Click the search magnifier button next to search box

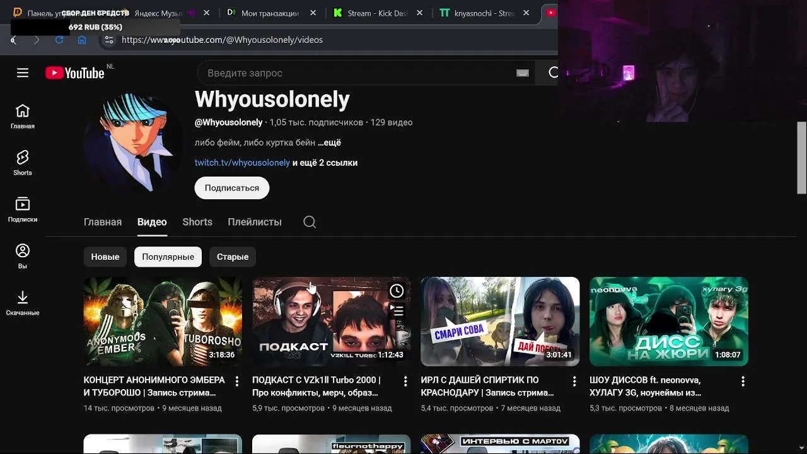click(x=552, y=73)
